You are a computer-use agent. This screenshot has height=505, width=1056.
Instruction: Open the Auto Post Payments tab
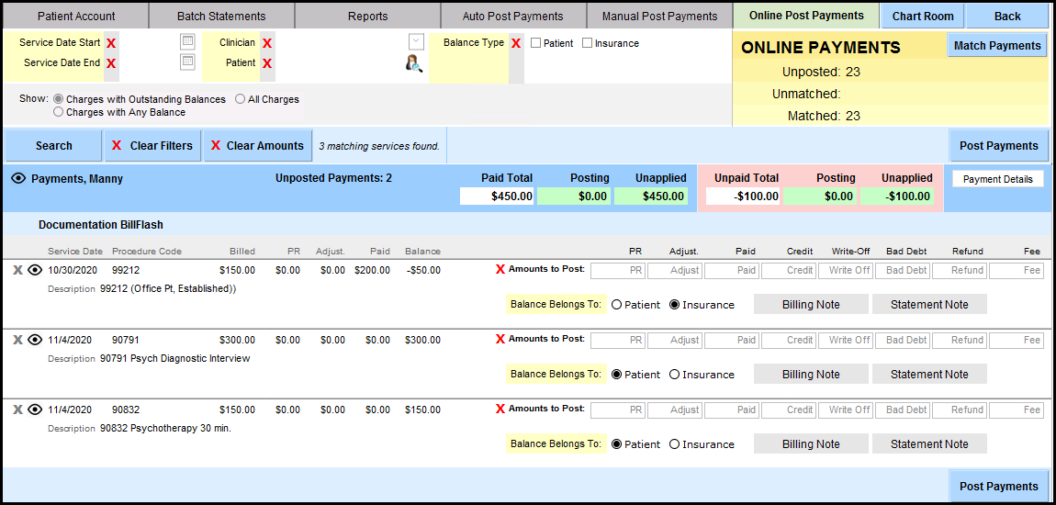512,16
